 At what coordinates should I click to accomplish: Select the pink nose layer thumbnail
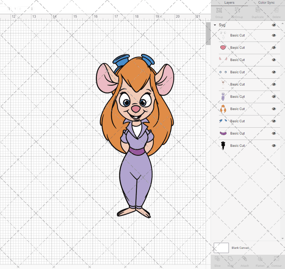pyautogui.click(x=223, y=48)
